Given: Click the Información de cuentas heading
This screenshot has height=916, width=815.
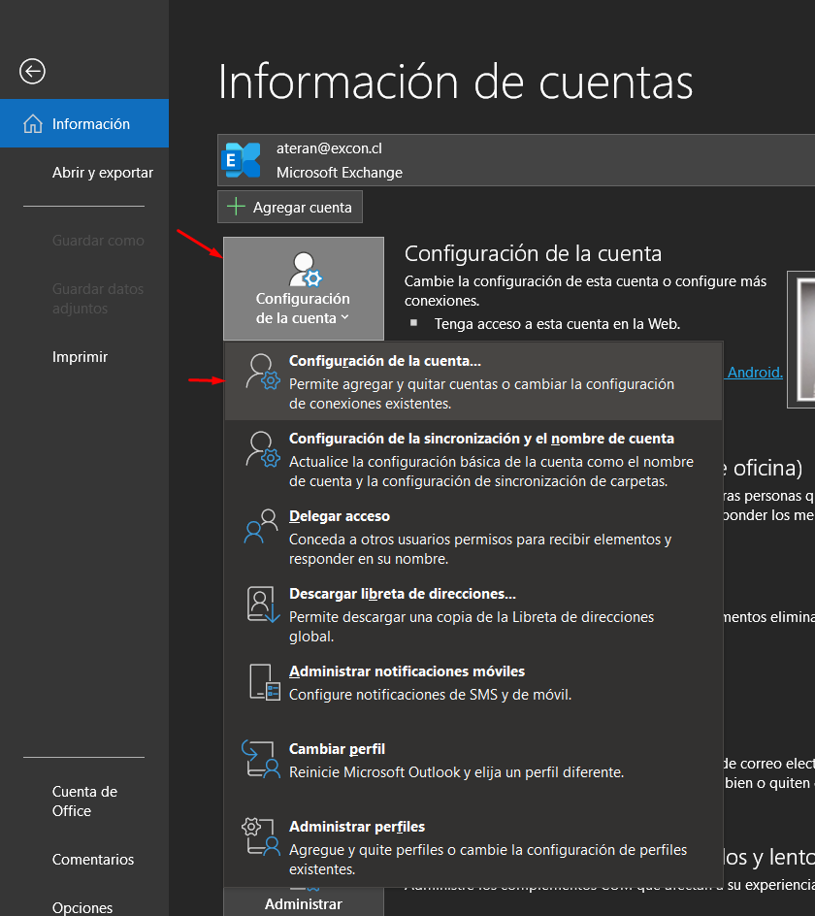Looking at the screenshot, I should click(x=456, y=82).
